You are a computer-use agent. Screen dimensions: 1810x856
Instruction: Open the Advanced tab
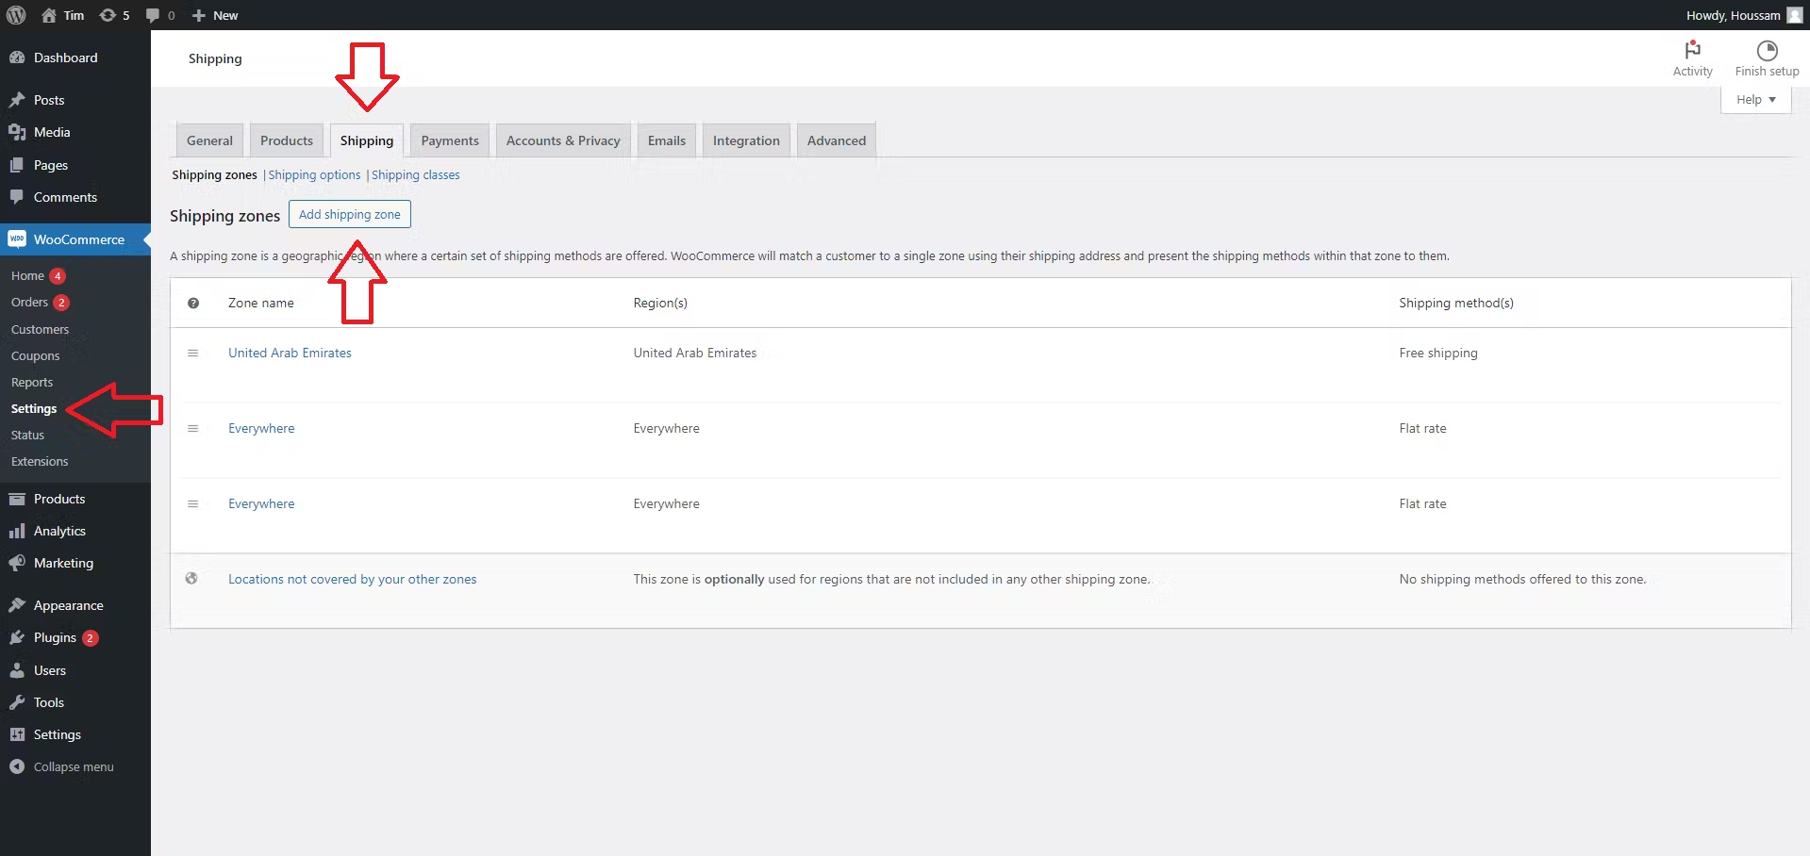click(x=837, y=140)
